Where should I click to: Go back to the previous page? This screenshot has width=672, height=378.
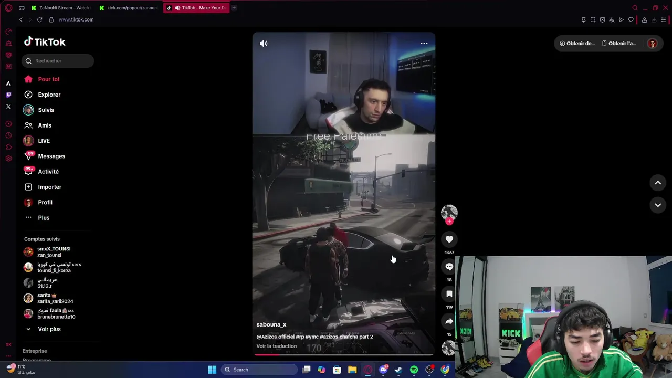[21, 20]
